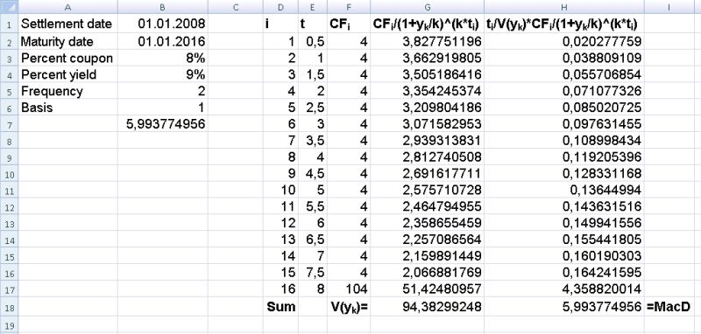Screen dimensions: 701x334
Task: Select column G header
Action: [x=427, y=7]
